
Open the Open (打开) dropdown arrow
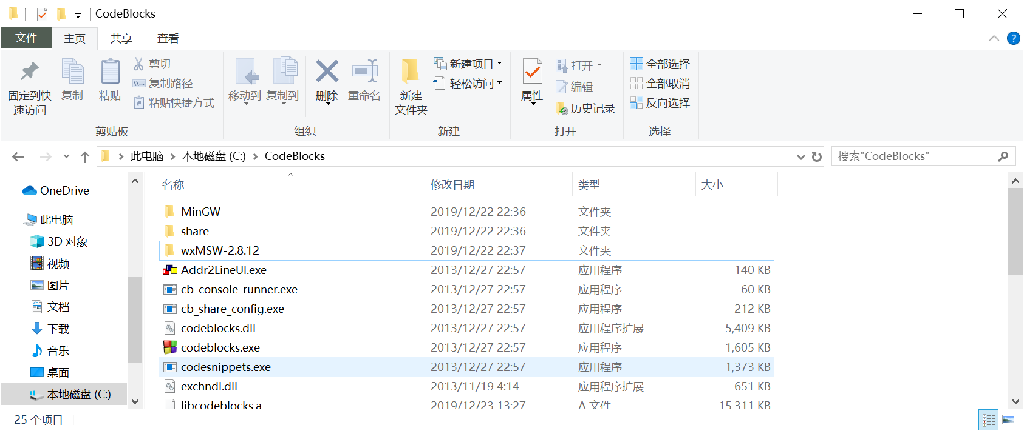click(599, 65)
